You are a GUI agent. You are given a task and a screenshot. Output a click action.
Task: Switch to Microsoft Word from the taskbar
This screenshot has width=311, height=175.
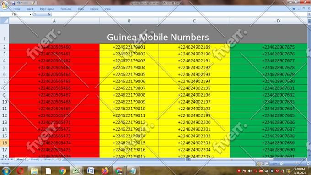tap(91, 171)
